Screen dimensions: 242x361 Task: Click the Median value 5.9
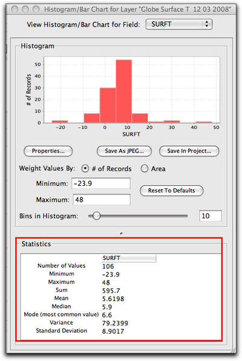pyautogui.click(x=107, y=307)
